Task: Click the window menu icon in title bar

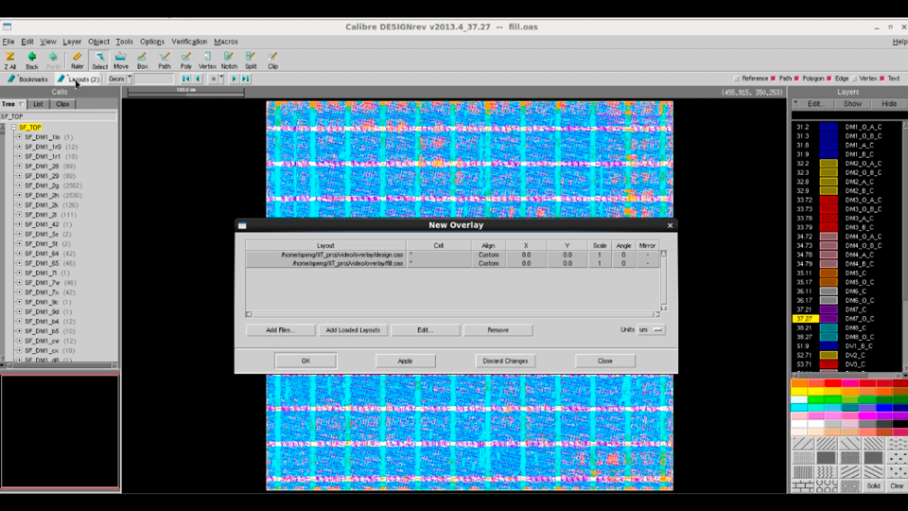Action: pyautogui.click(x=7, y=26)
